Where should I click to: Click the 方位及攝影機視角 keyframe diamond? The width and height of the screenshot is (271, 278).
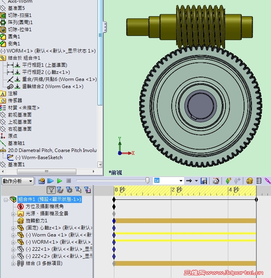[x=114, y=207]
